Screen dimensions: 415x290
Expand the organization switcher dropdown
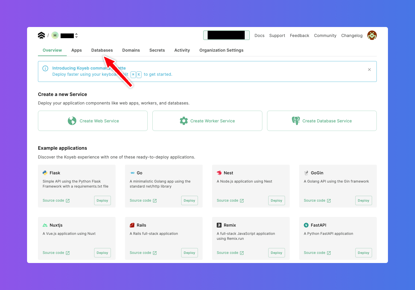click(x=76, y=35)
